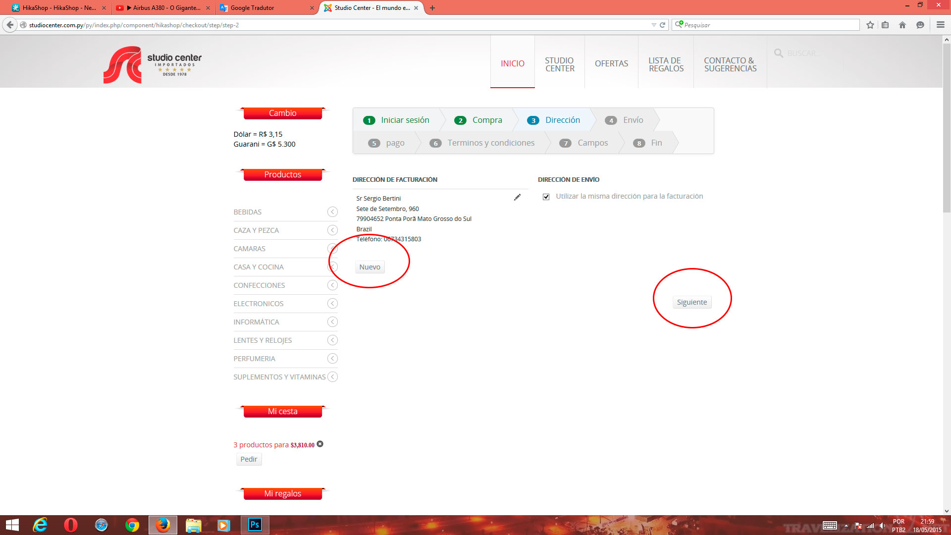The height and width of the screenshot is (535, 951).
Task: Click the Siguiente button
Action: (x=692, y=302)
